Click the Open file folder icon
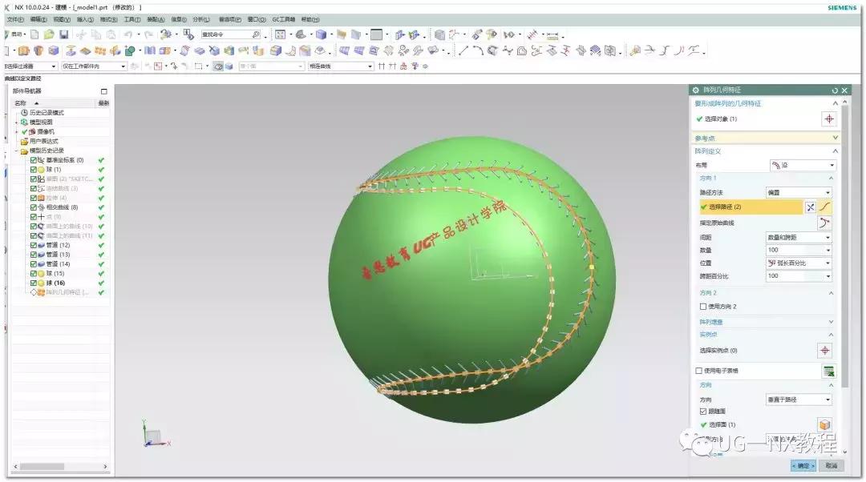The image size is (866, 482). click(x=49, y=35)
